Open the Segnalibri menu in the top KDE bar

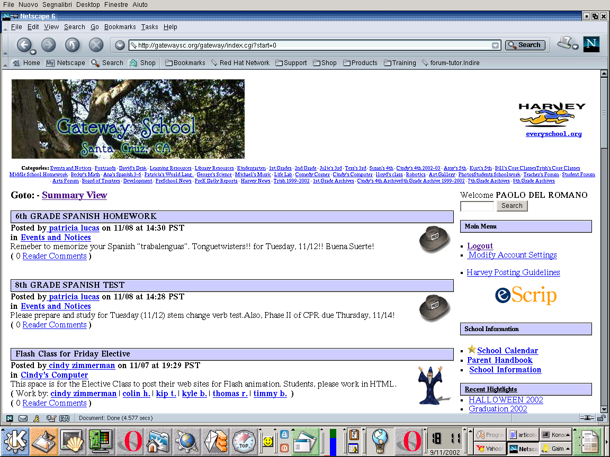point(58,5)
